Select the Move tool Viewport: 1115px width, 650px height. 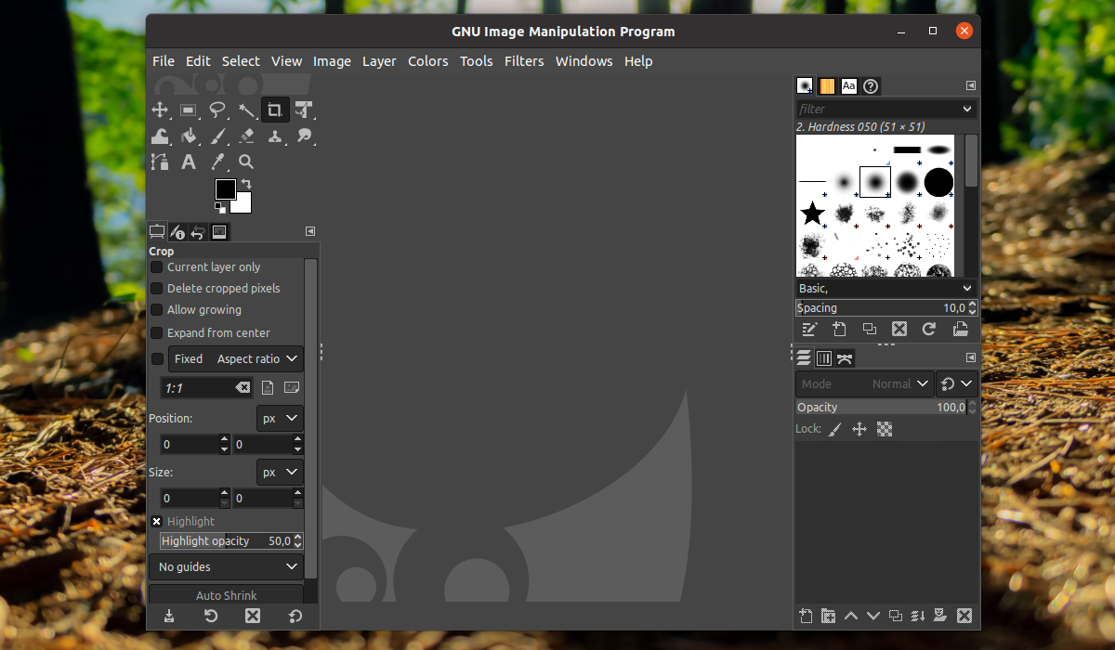point(160,110)
